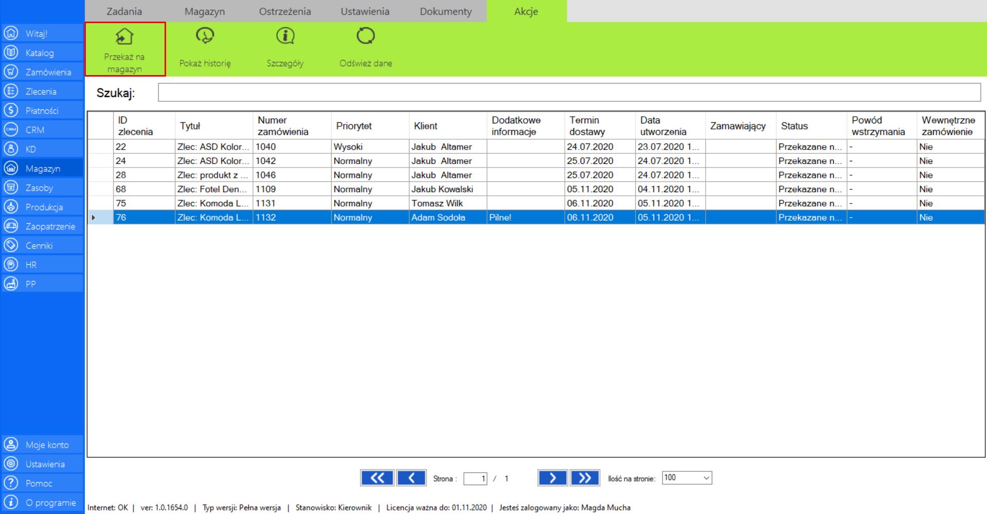This screenshot has height=514, width=987.
Task: Click Adam Sodoła client cell
Action: (x=448, y=217)
